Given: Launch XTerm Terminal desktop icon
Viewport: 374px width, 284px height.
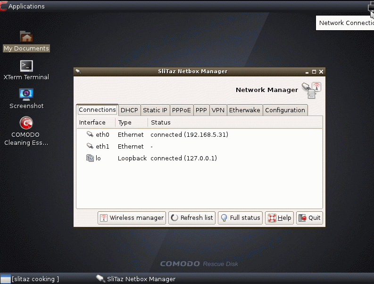Looking at the screenshot, I should coord(26,66).
